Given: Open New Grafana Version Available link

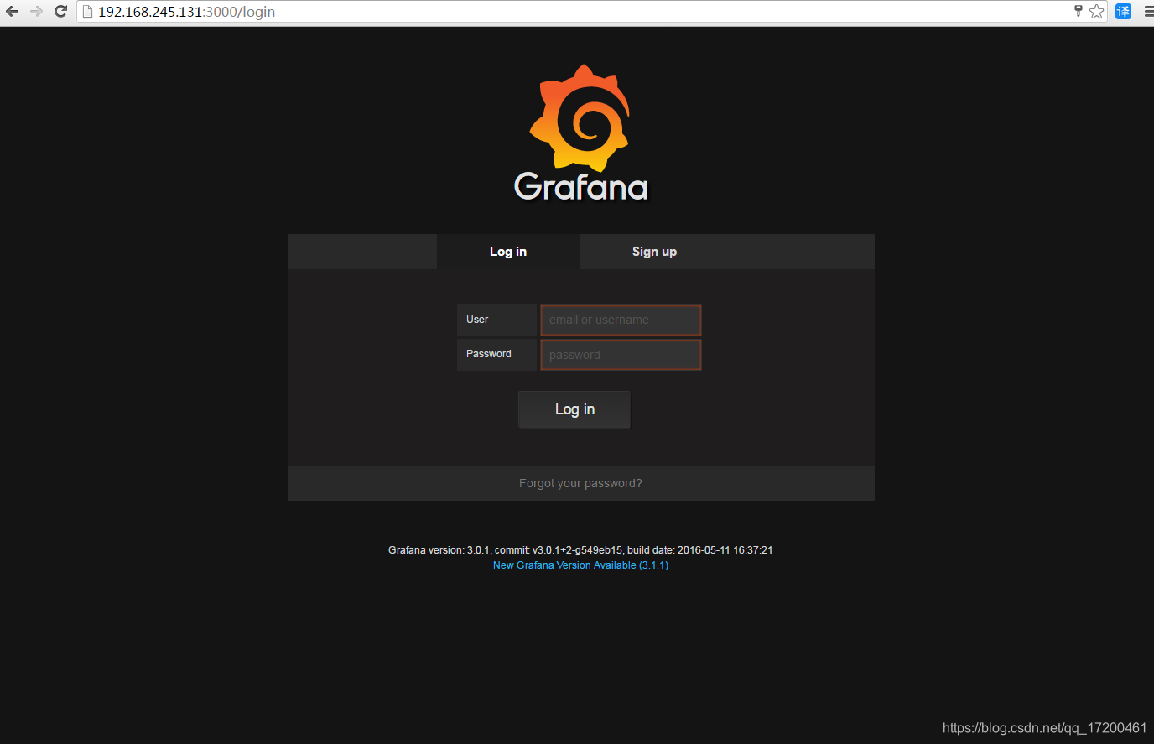Looking at the screenshot, I should pyautogui.click(x=580, y=565).
